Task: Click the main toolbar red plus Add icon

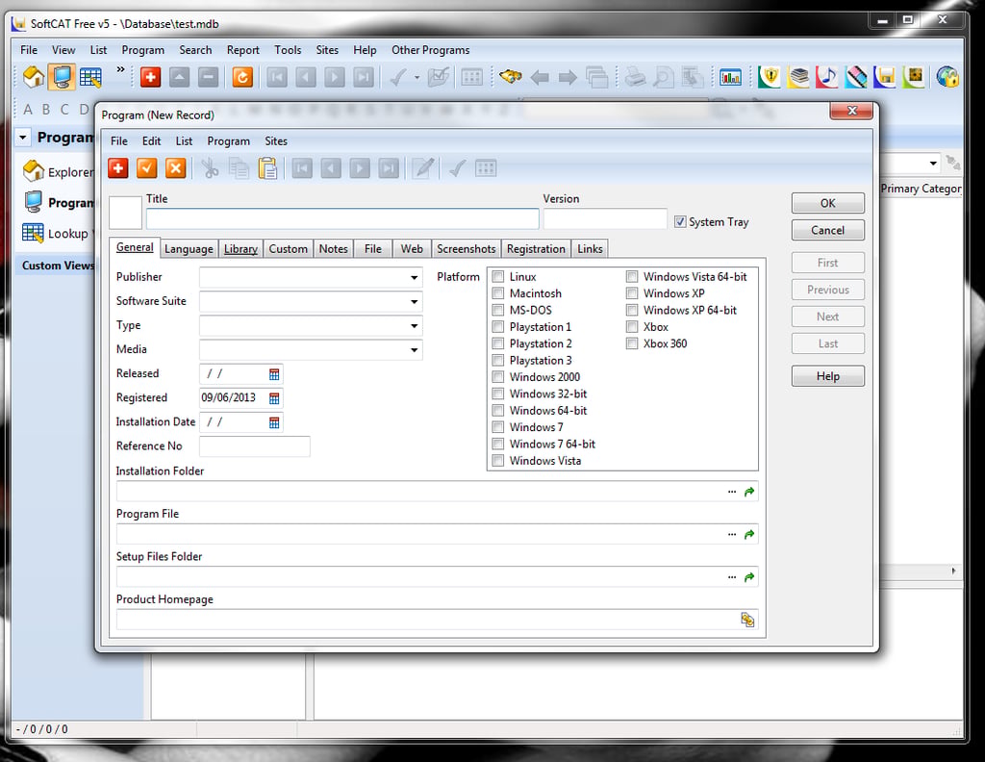Action: [x=150, y=77]
